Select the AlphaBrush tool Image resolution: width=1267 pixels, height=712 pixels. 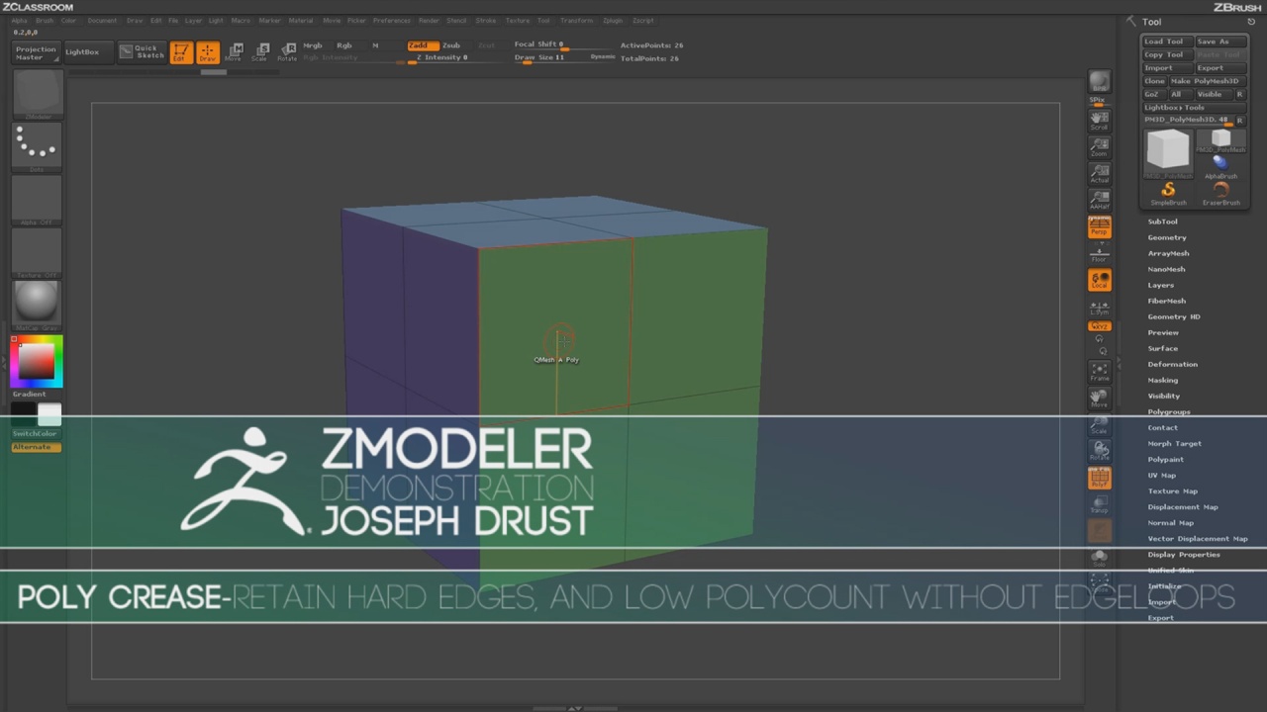(x=1220, y=165)
